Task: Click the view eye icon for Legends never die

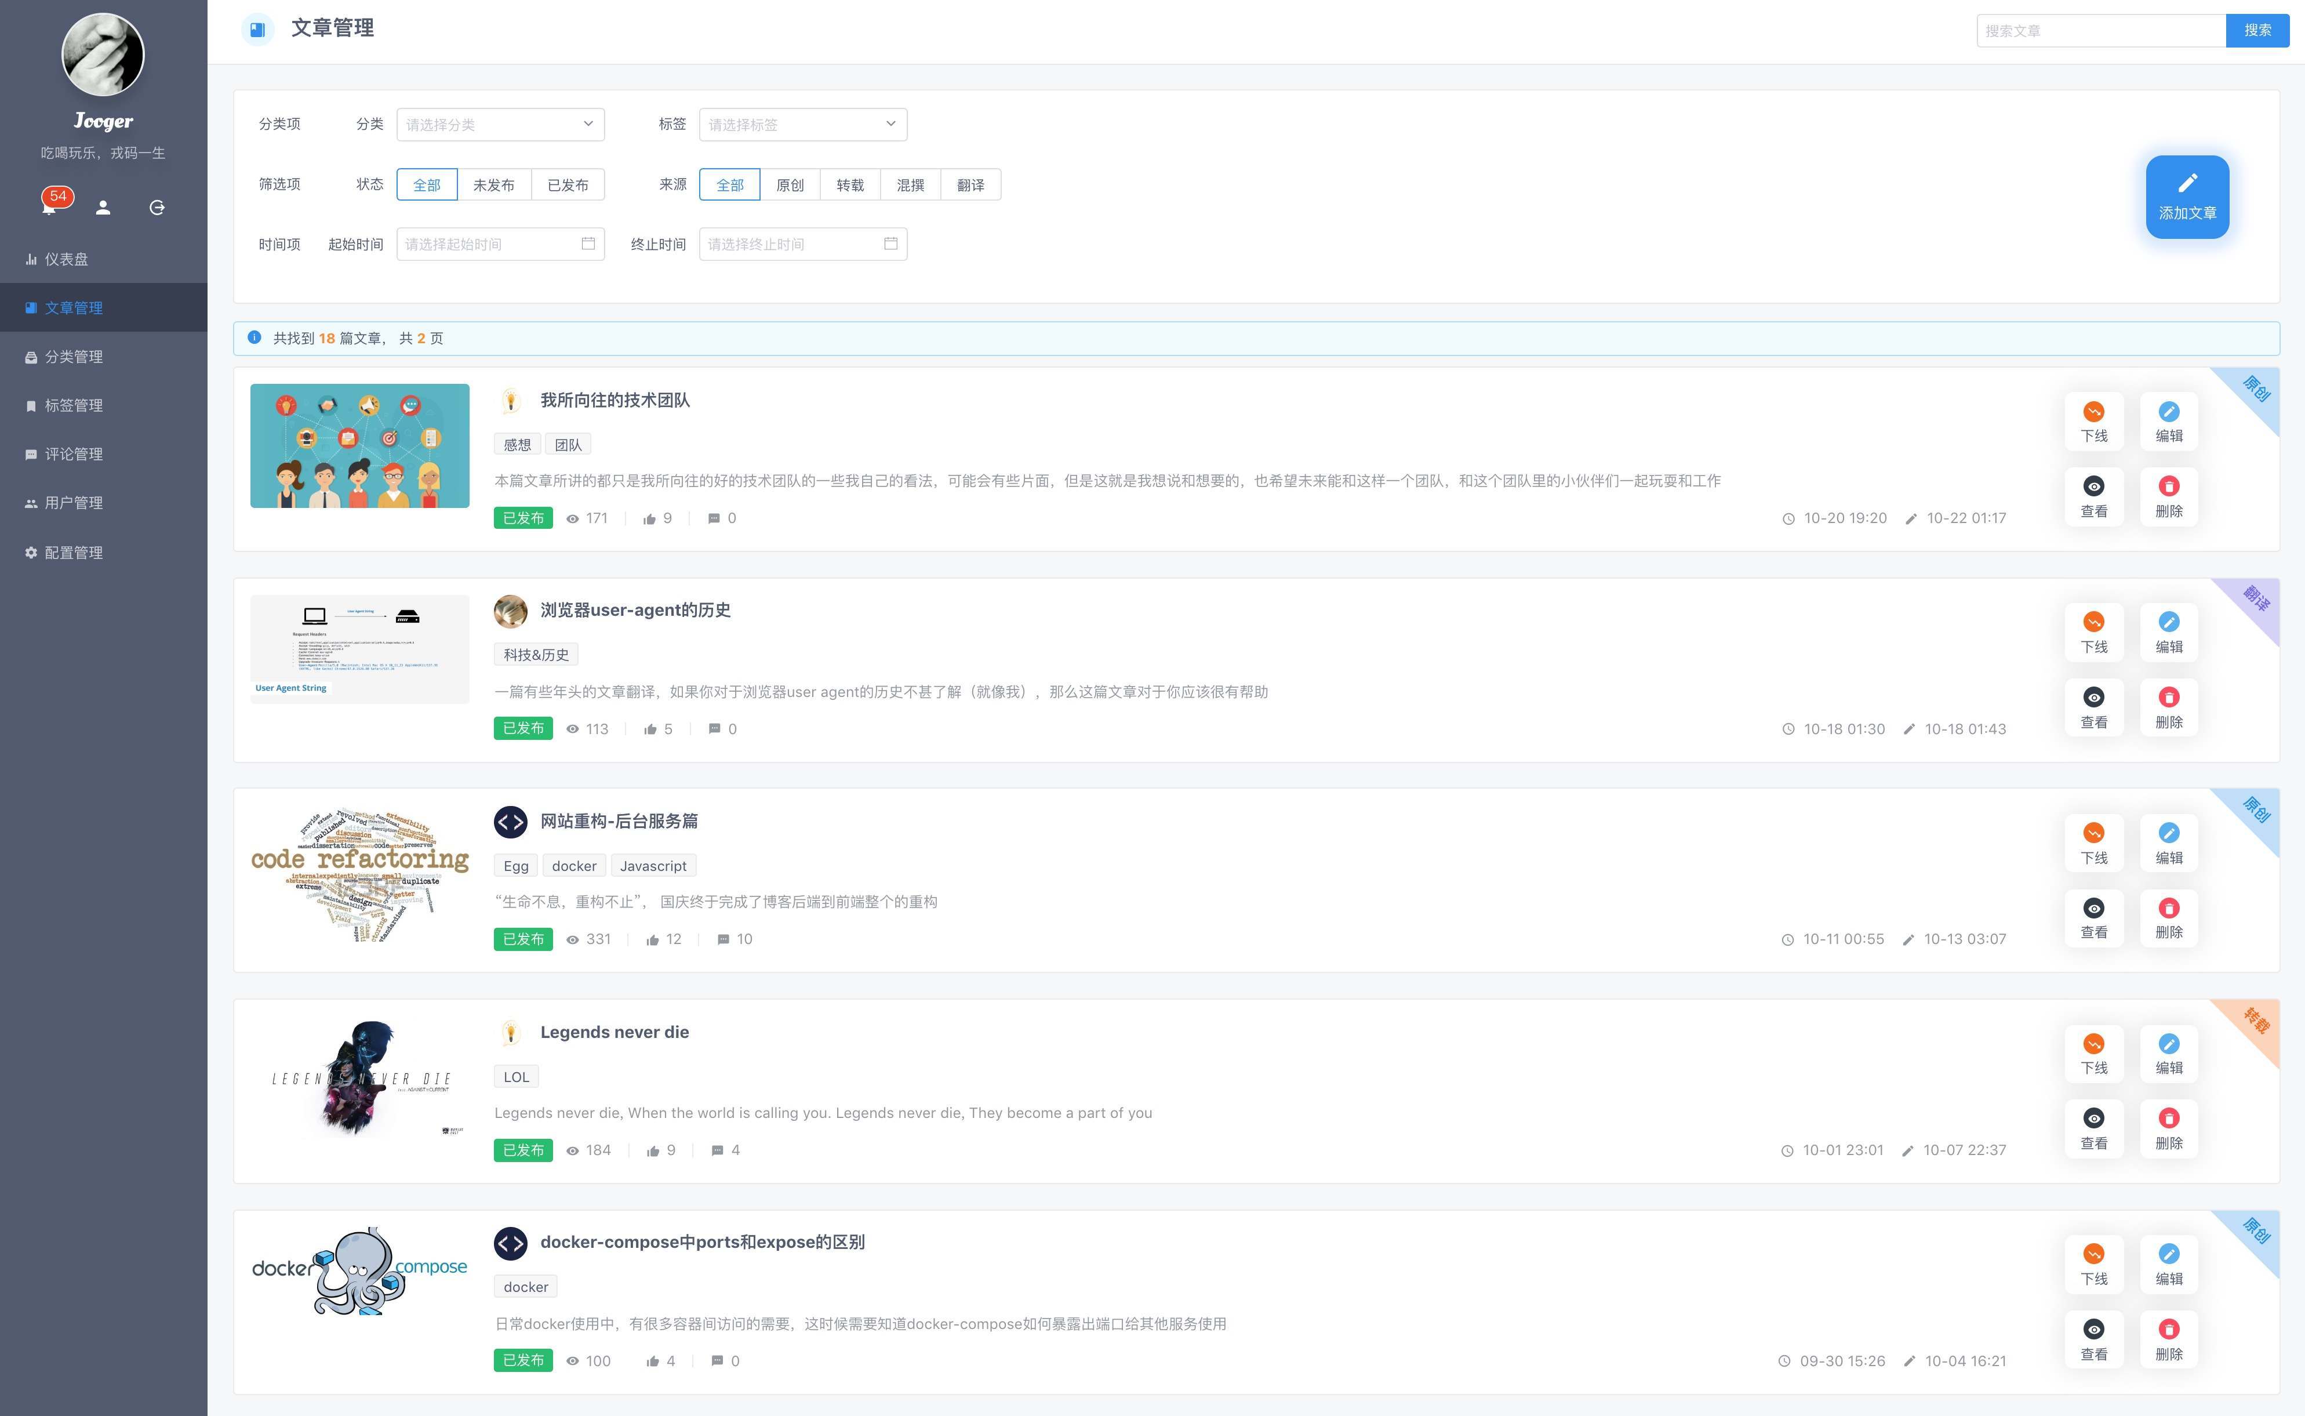Action: 2093,1118
